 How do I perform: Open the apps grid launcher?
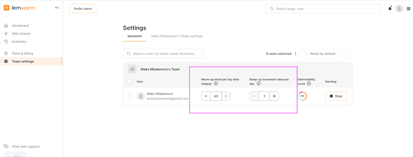point(408,9)
